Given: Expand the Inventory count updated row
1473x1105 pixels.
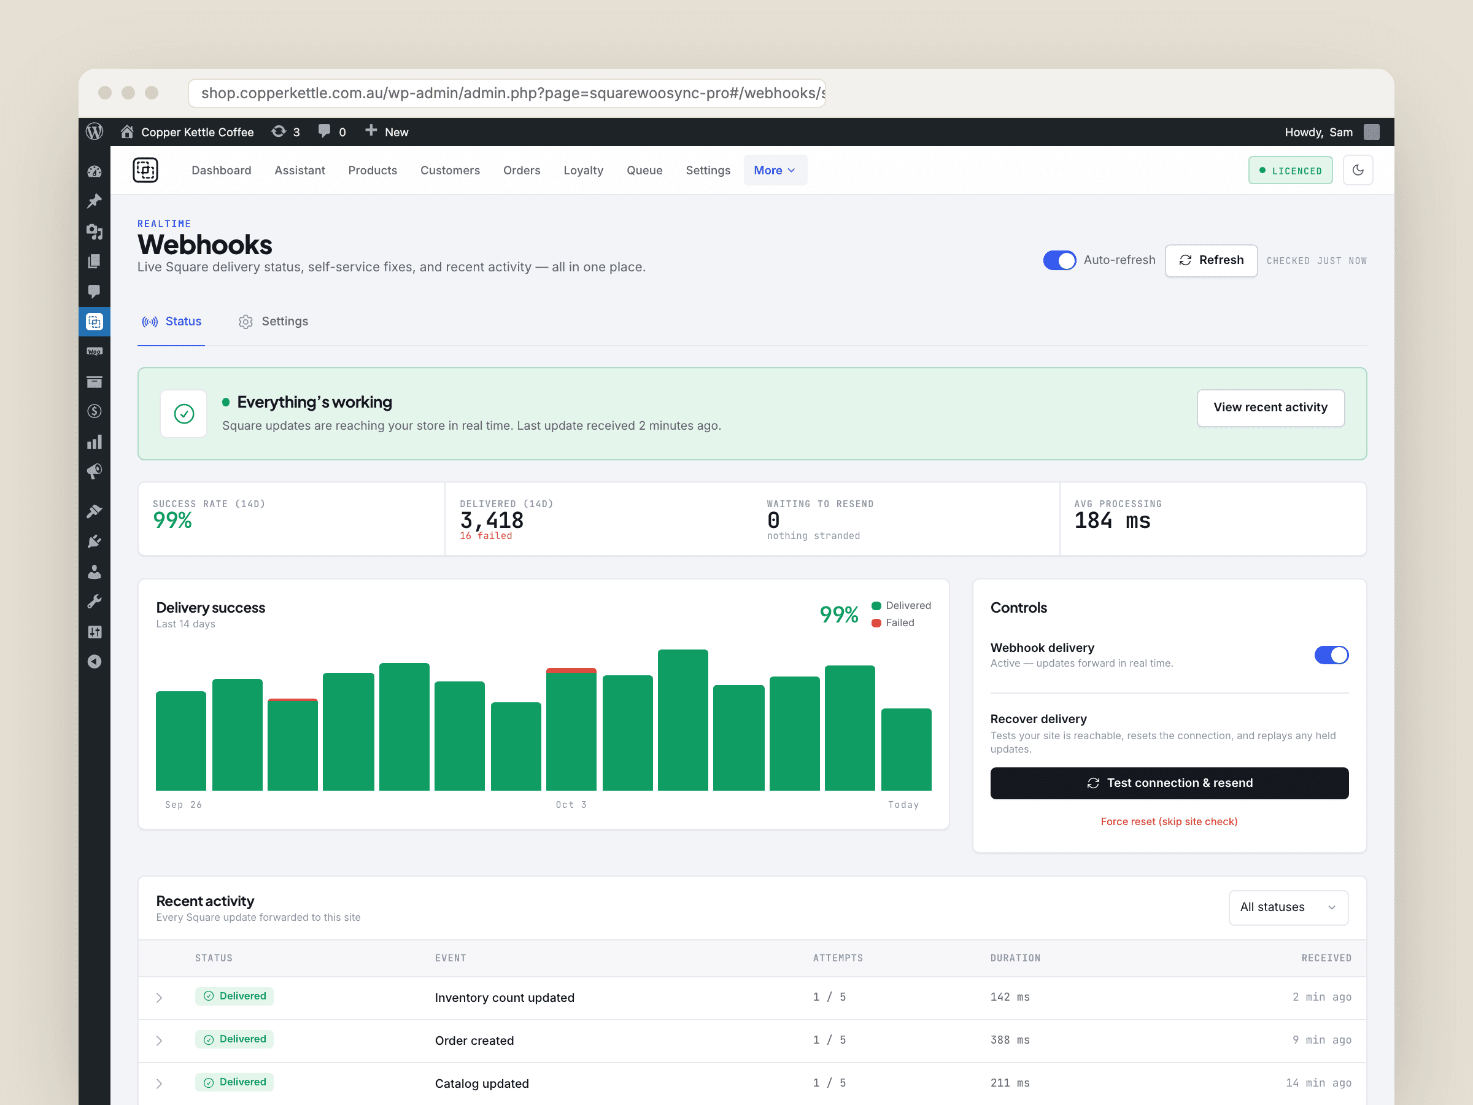Looking at the screenshot, I should click(159, 997).
